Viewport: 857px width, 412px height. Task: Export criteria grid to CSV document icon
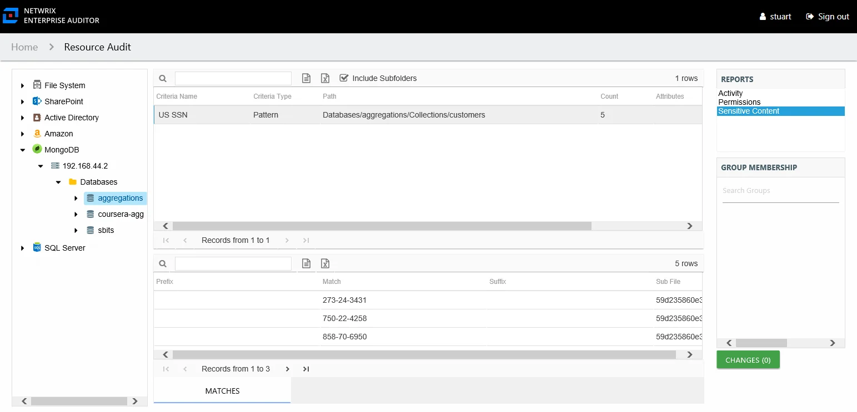[306, 78]
